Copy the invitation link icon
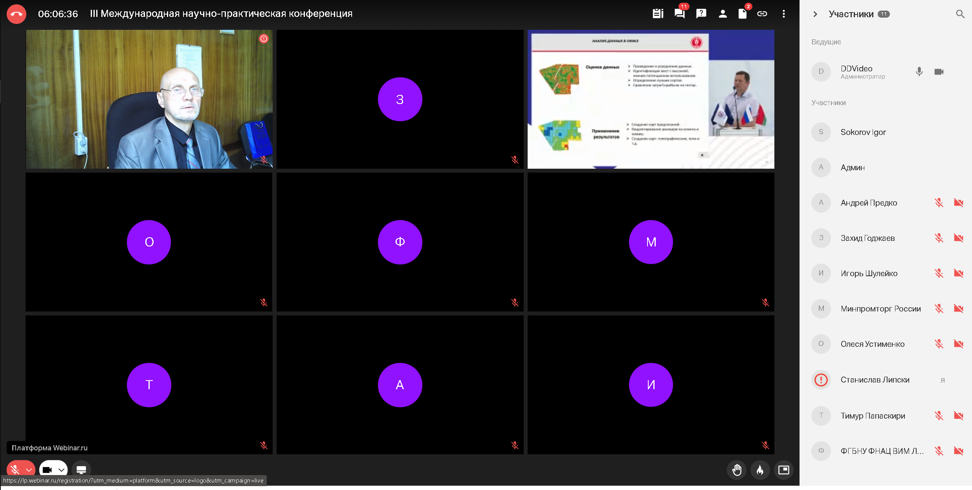Viewport: 972px width, 490px height. click(x=762, y=14)
